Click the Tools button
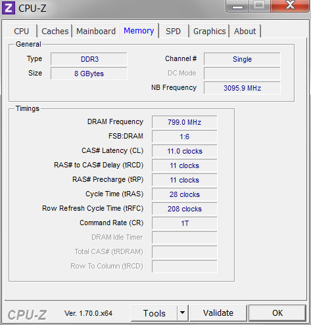Screen dimensions: 311x325 (x=154, y=313)
